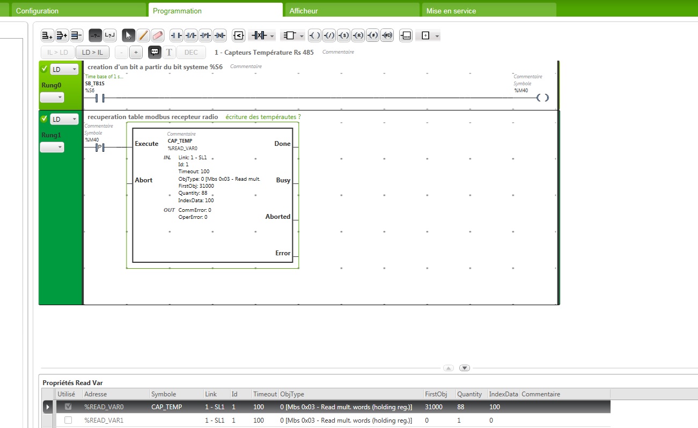The height and width of the screenshot is (428, 698).
Task: Insert a rising edge contact
Action: tap(205, 36)
